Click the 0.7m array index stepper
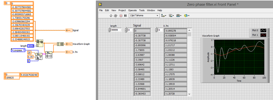This screenshot has height=100, width=273. [x=156, y=30]
